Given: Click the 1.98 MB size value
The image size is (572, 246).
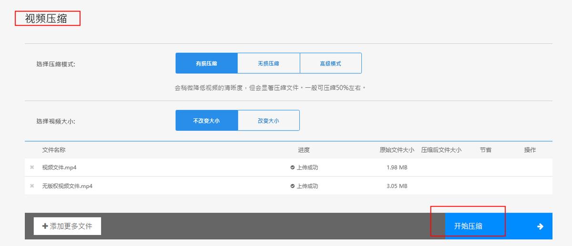Looking at the screenshot, I should tap(397, 167).
